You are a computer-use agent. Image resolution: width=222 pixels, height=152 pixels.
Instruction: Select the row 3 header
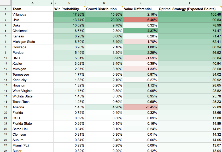(6, 20)
